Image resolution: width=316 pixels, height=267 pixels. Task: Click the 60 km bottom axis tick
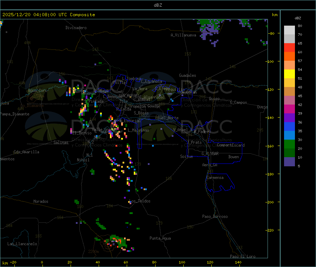tap(126, 262)
